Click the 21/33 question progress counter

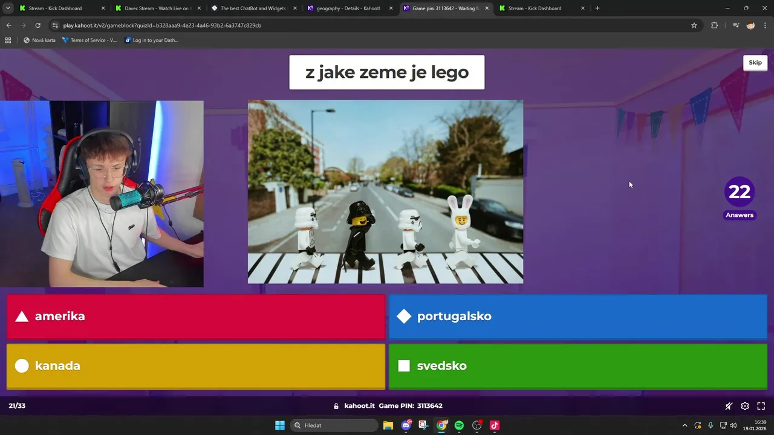[x=17, y=406]
